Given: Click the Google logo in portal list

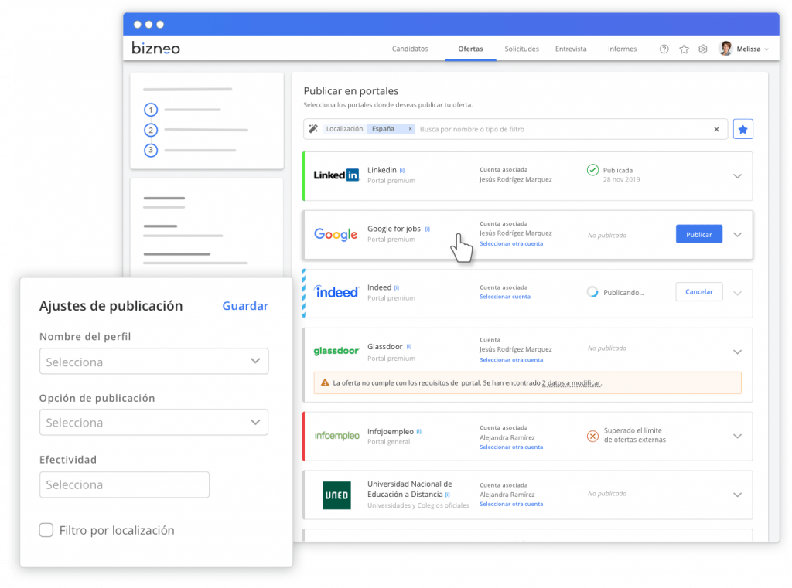Looking at the screenshot, I should [x=336, y=234].
